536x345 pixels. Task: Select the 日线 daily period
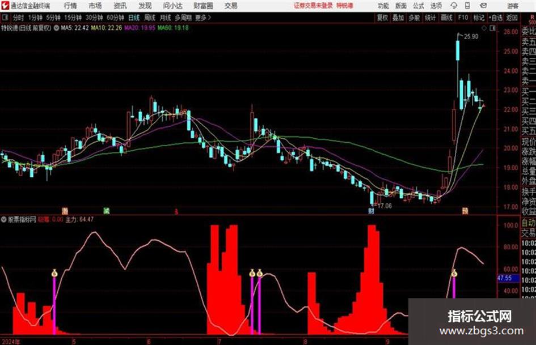[x=134, y=18]
